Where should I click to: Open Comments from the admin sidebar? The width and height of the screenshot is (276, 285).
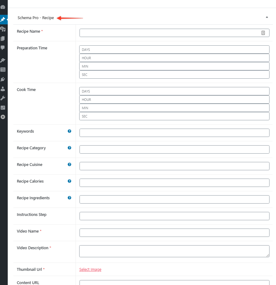[3, 48]
